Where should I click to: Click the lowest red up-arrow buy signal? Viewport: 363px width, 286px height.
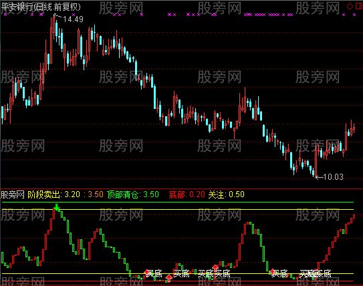[168, 278]
